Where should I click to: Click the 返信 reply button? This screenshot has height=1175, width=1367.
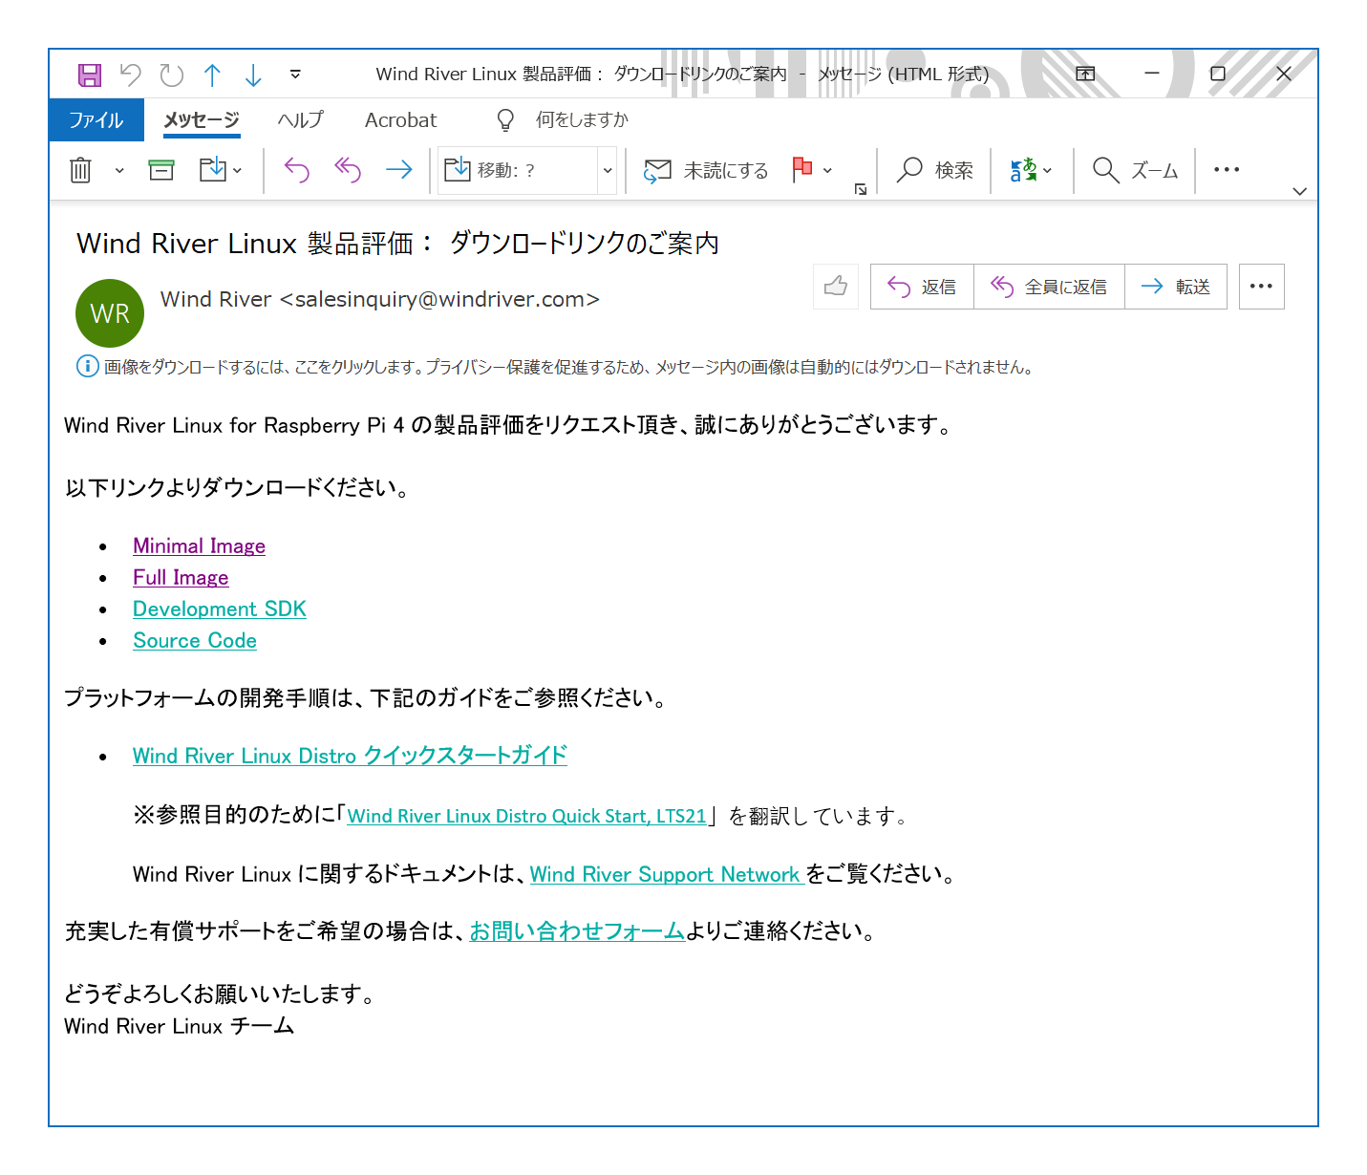tap(922, 287)
